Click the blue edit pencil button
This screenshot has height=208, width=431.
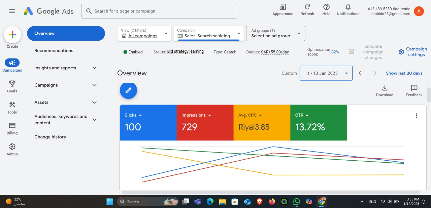click(128, 90)
